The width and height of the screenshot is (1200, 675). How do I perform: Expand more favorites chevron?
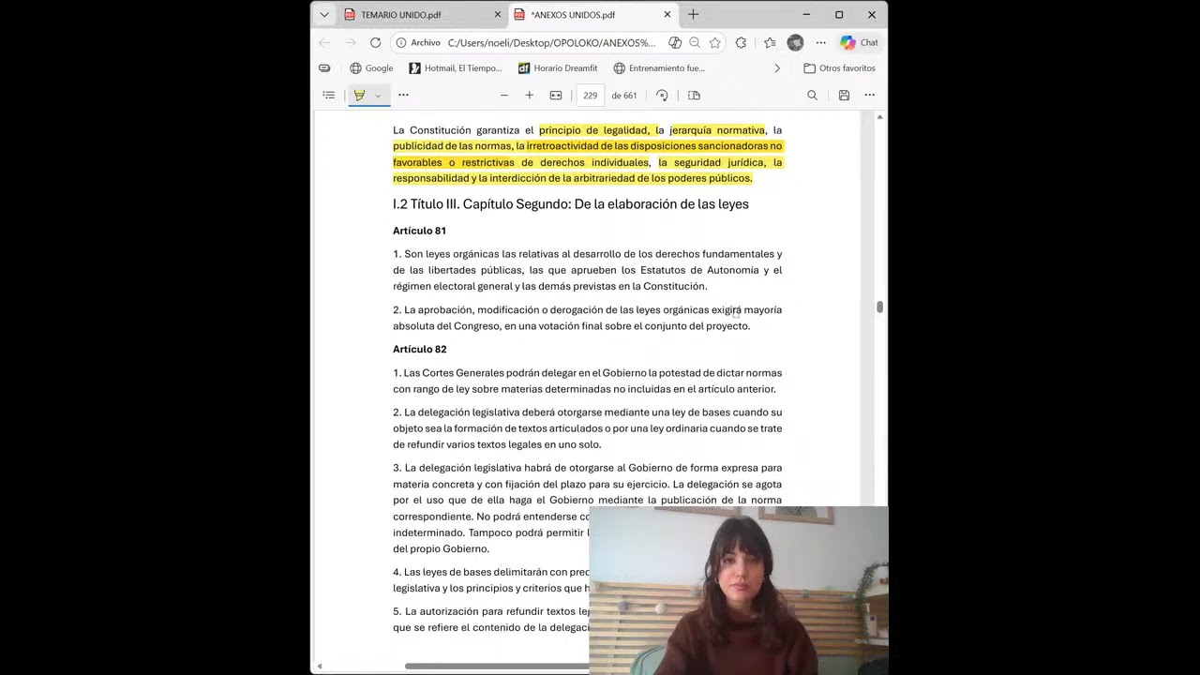[x=776, y=67]
